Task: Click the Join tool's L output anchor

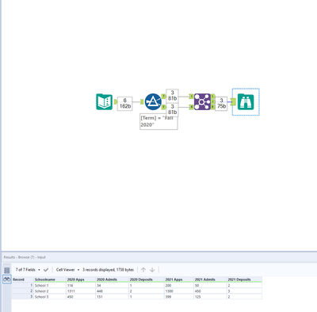Action: tap(213, 97)
